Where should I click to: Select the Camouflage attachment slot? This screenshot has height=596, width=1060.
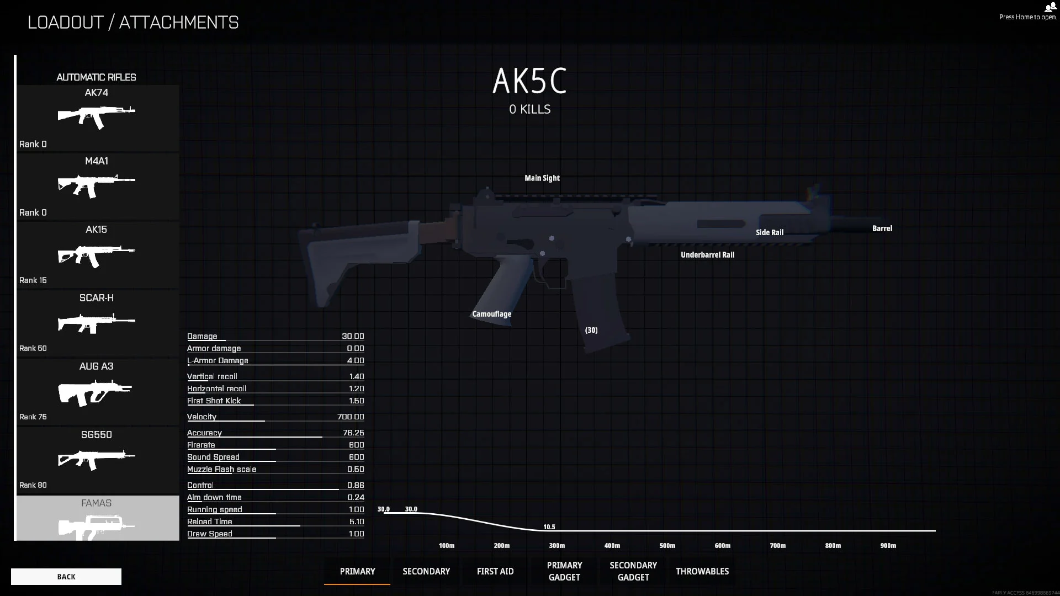[491, 313]
